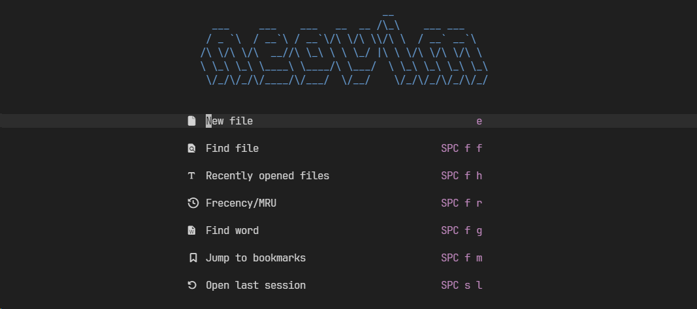Choose the Find word entry
The height and width of the screenshot is (309, 697).
[x=232, y=231]
